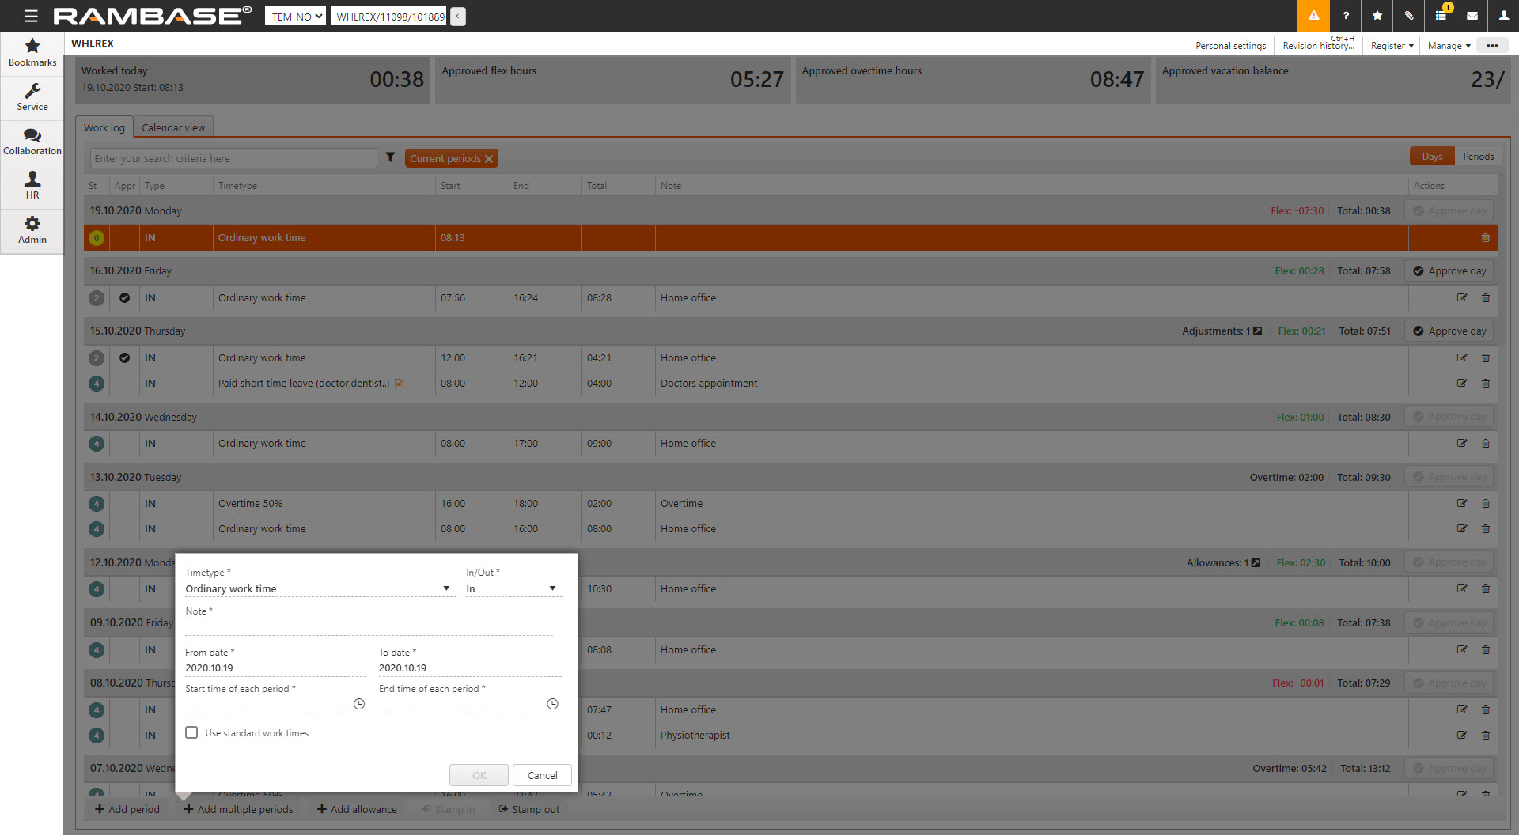Click Cancel in the period dialog
The width and height of the screenshot is (1519, 836).
click(x=542, y=775)
